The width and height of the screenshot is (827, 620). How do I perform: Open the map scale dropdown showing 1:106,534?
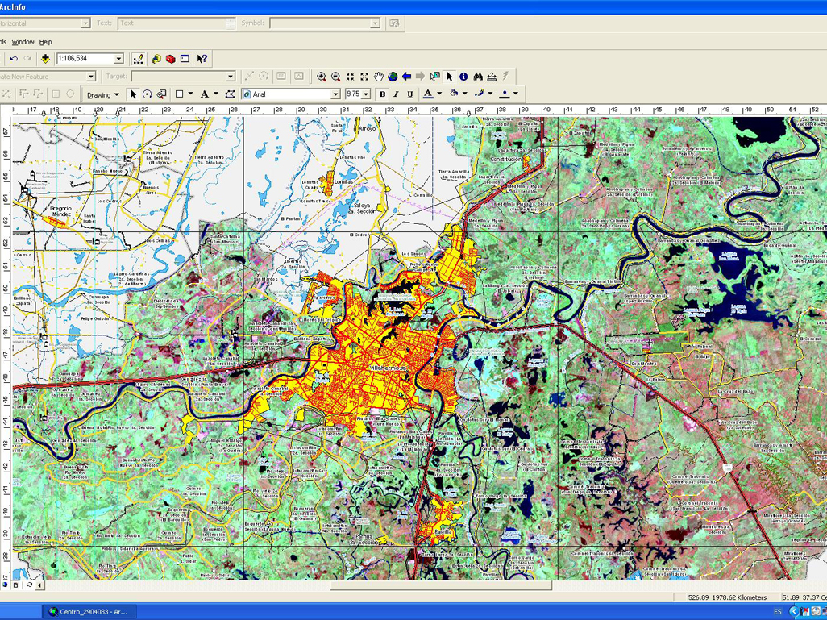(x=118, y=59)
